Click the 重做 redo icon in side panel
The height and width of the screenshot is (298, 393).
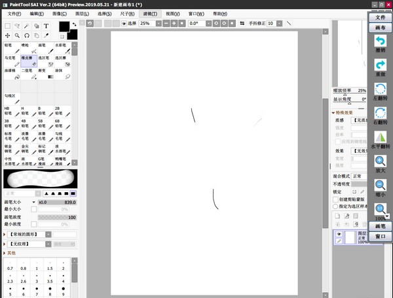(380, 65)
